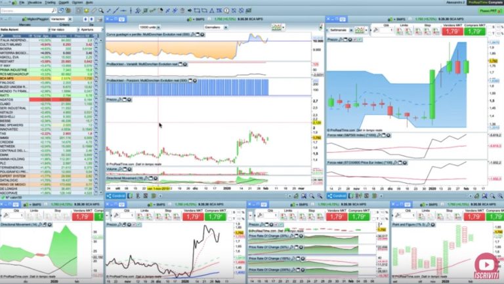Open the Oggetti menu
The image size is (504, 284).
pos(64,3)
